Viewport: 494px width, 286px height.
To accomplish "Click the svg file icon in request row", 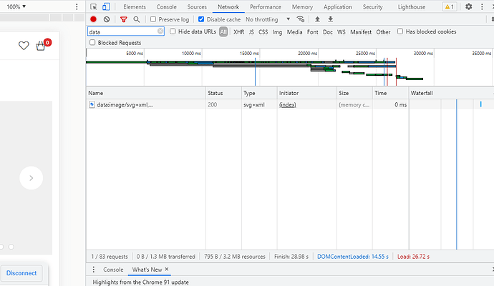I will (x=92, y=104).
